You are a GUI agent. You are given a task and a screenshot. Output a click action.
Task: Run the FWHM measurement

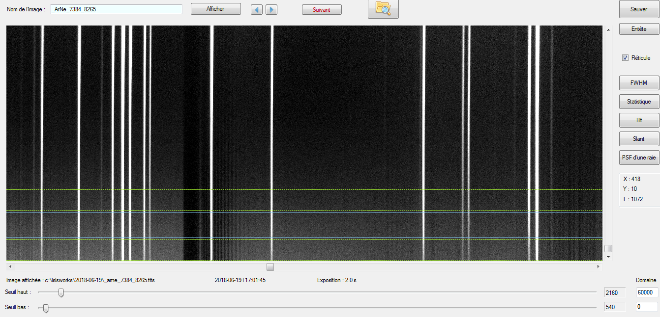pyautogui.click(x=638, y=83)
